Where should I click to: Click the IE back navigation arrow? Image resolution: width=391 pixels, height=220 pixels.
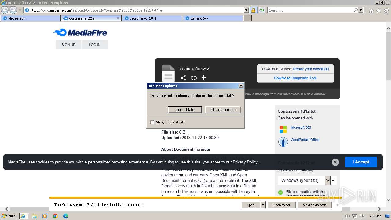pyautogui.click(x=5, y=10)
